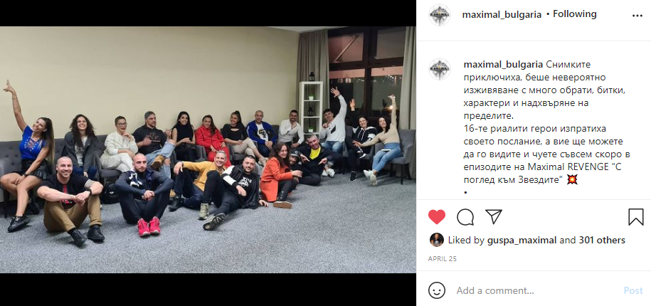Click the group photo of the cast
Image resolution: width=651 pixels, height=306 pixels.
point(208,149)
